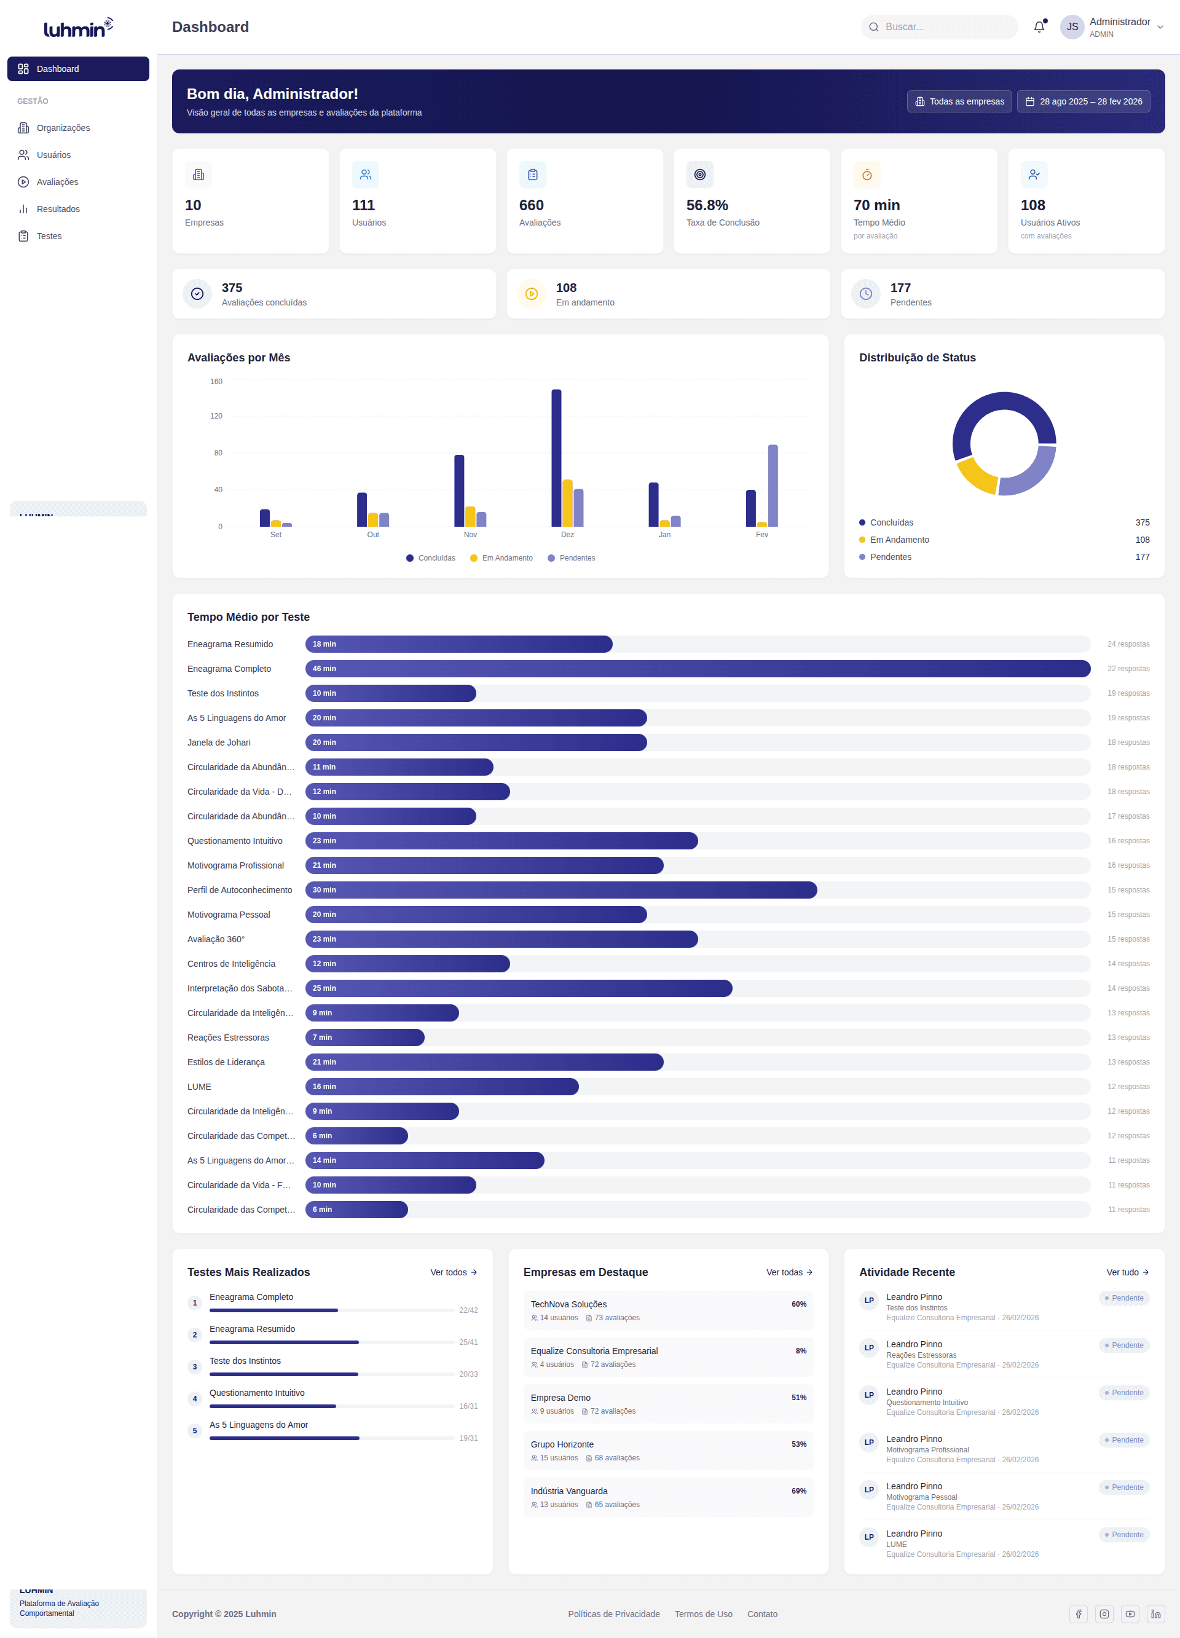
Task: Click the Luhmin logo
Action: (78, 28)
